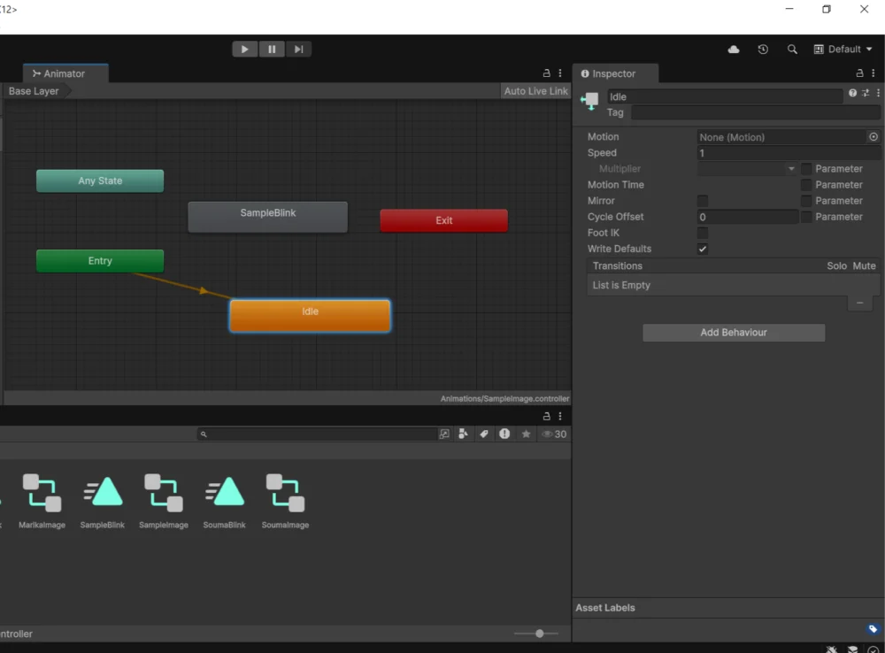Adjust the project icon size slider
This screenshot has height=653, width=885.
coord(539,634)
